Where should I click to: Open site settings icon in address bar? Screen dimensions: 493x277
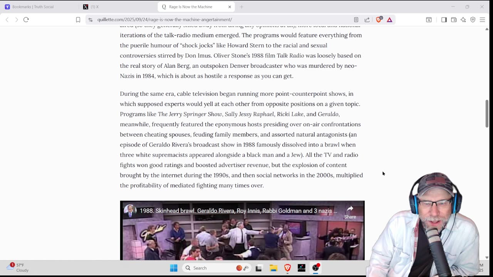click(x=91, y=20)
